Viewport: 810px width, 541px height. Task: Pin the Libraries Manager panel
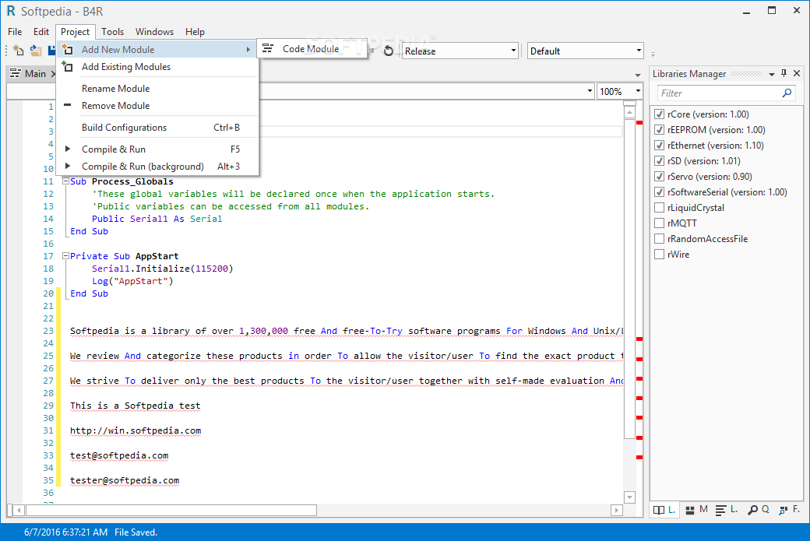tap(784, 73)
